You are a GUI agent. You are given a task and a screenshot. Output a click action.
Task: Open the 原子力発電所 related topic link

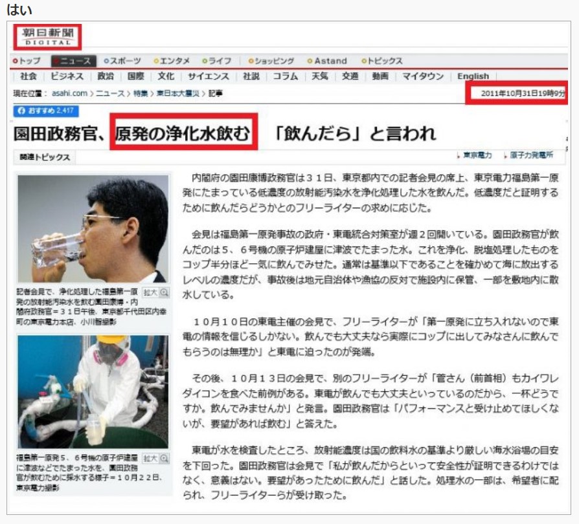(531, 156)
